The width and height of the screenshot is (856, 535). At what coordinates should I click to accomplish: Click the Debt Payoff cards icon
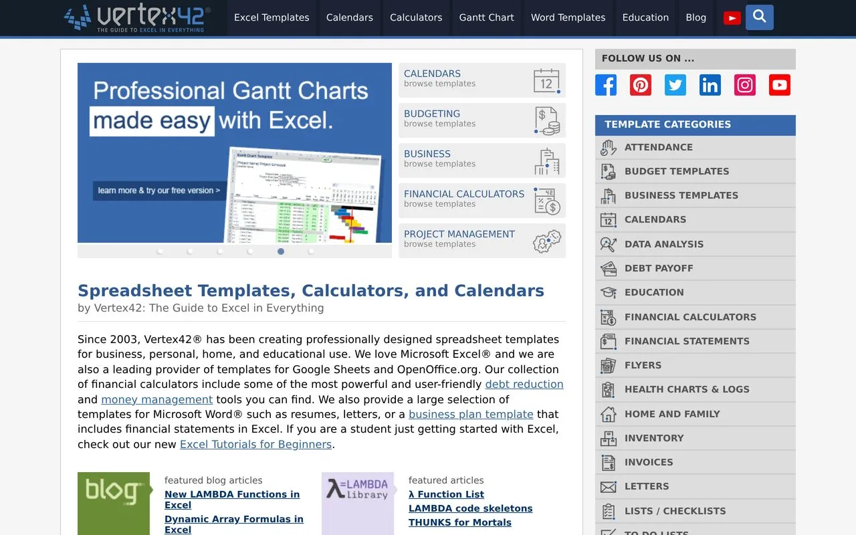coord(609,269)
